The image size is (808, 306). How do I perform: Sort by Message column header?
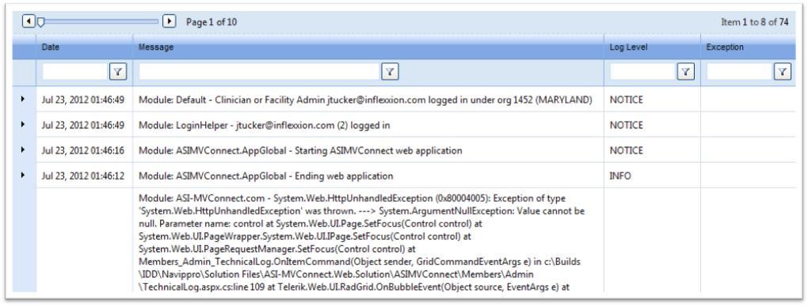click(156, 47)
